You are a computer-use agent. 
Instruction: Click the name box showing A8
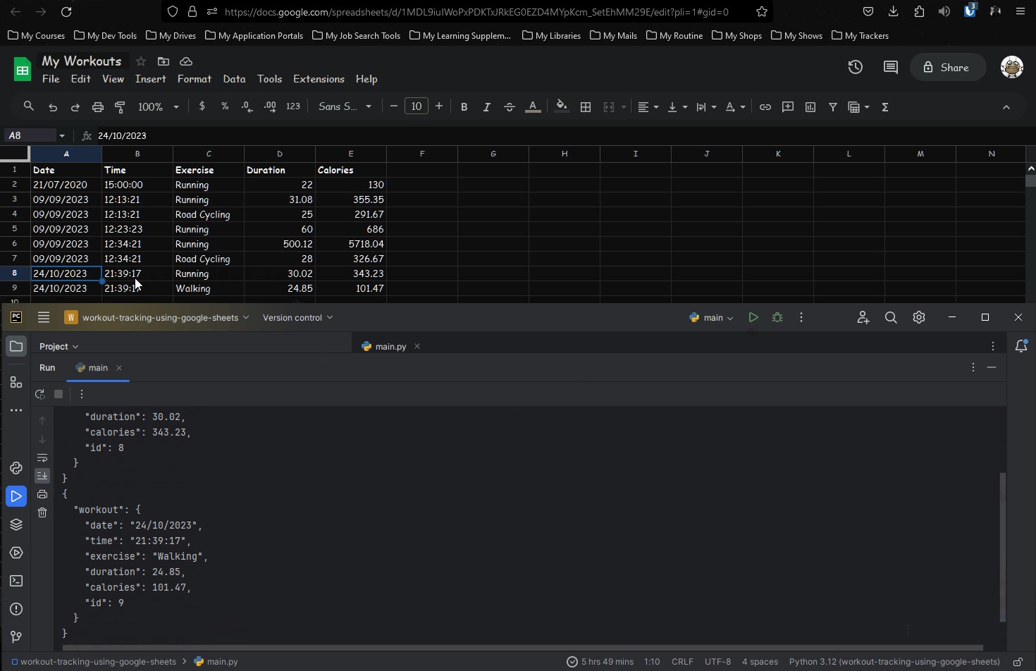(28, 135)
